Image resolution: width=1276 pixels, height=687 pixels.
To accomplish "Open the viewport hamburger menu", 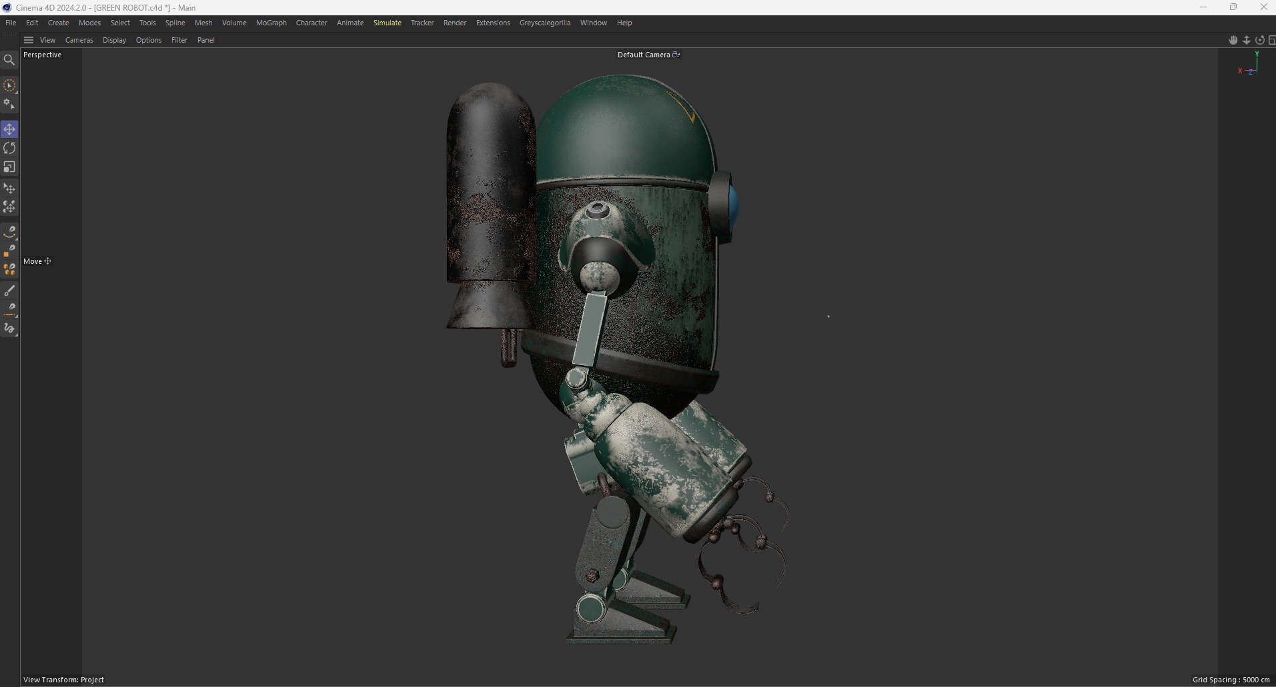I will (29, 40).
